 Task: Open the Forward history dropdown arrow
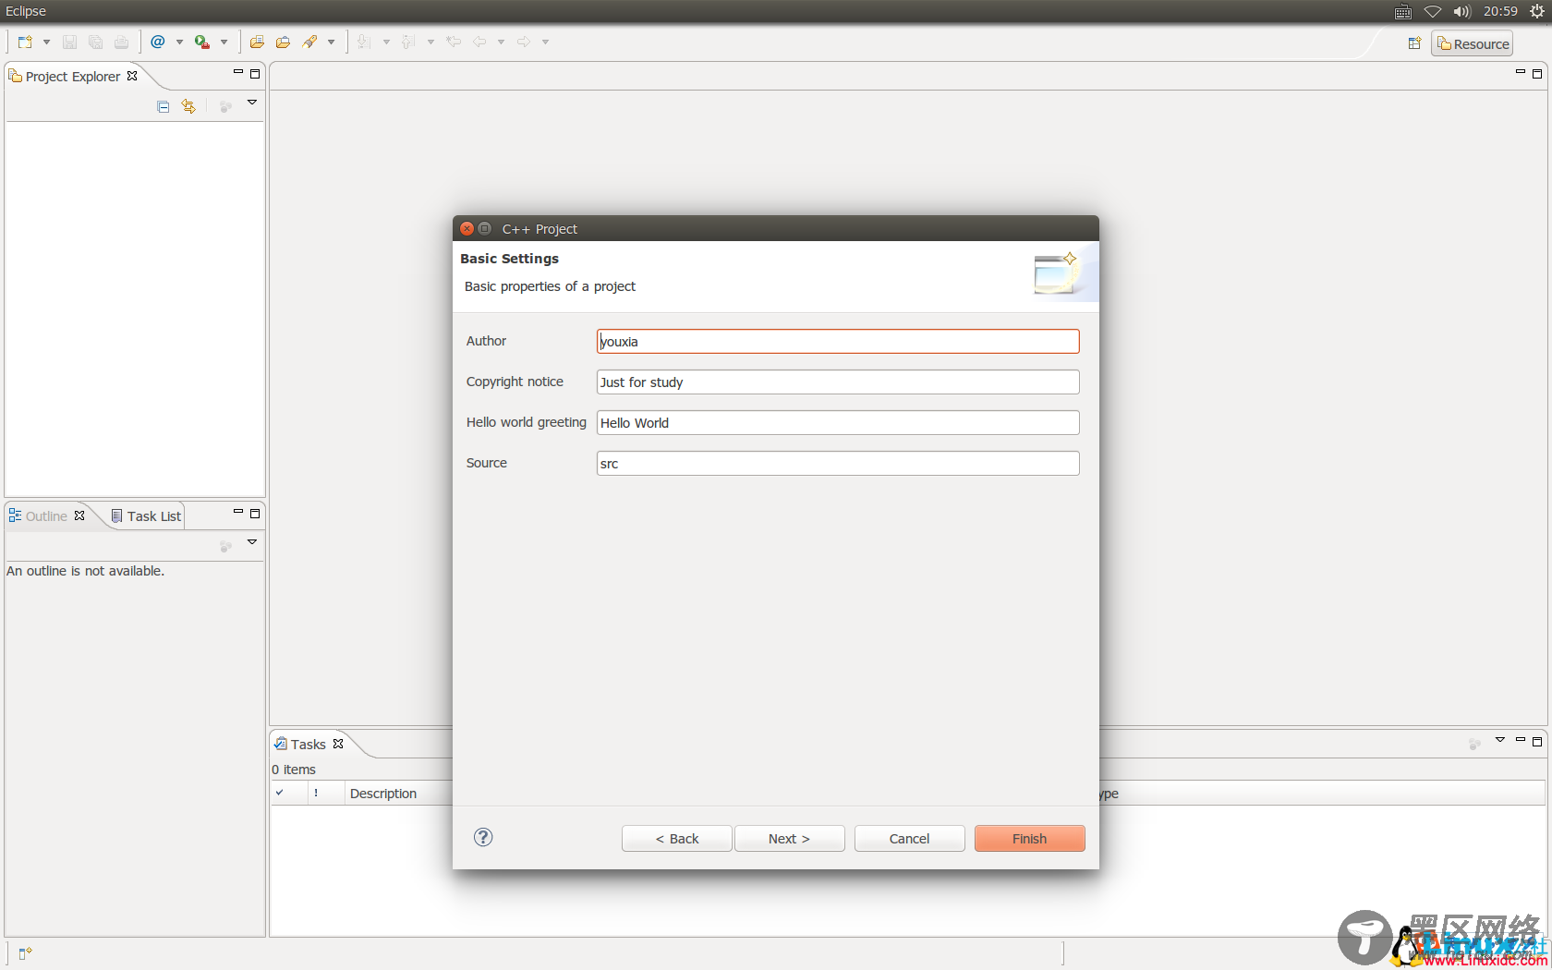click(x=545, y=42)
